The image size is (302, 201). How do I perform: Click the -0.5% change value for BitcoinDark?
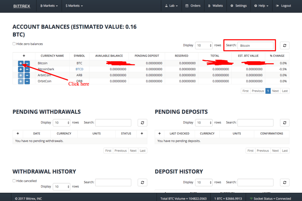pos(283,69)
